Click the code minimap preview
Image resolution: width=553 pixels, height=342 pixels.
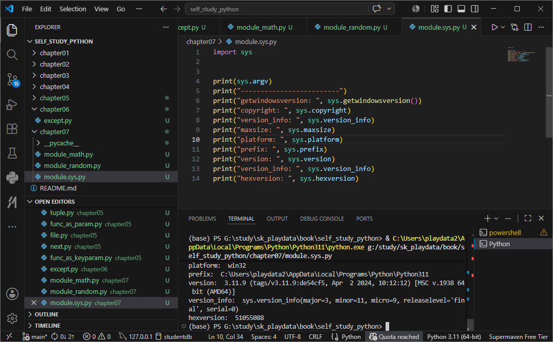(x=522, y=54)
